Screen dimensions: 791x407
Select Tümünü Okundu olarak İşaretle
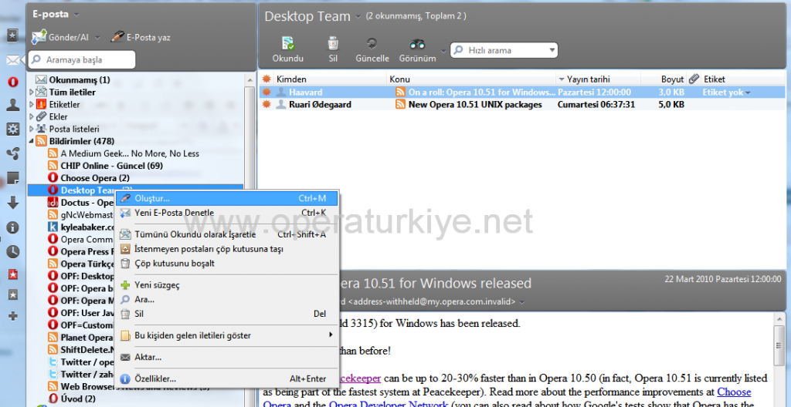pyautogui.click(x=227, y=234)
